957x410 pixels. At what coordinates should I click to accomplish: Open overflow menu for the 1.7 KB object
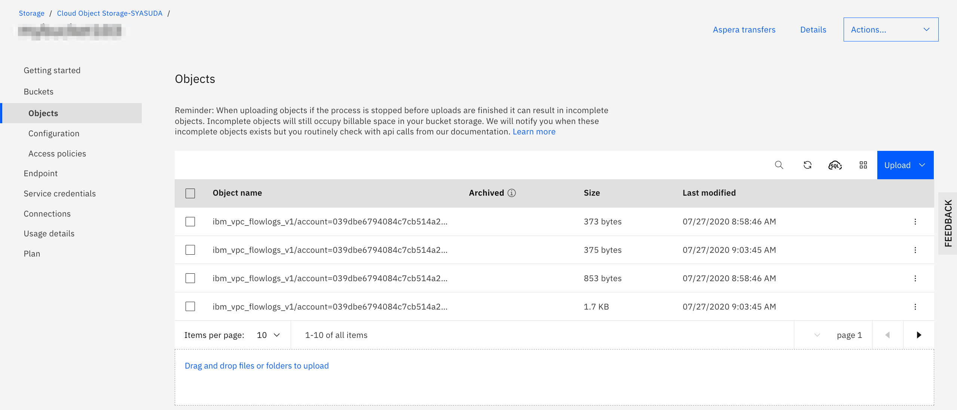[915, 307]
